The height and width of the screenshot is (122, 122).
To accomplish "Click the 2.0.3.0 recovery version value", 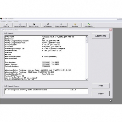I will point(73,90).
